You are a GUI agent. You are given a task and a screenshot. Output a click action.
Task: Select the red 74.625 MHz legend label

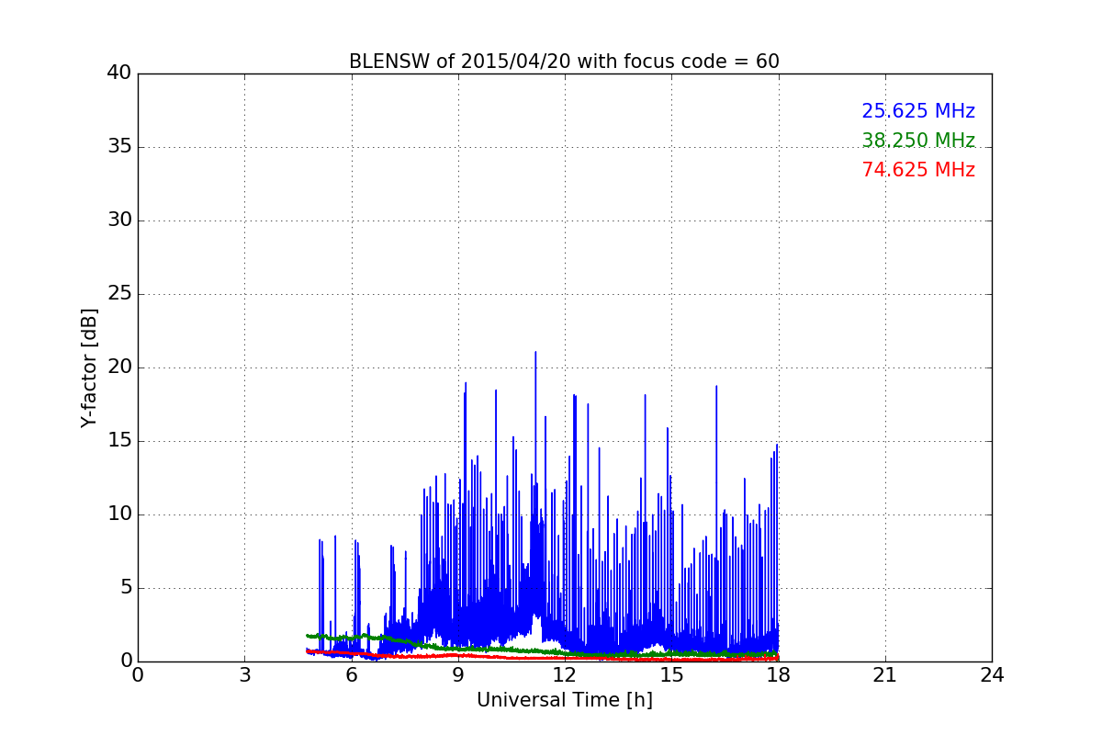pyautogui.click(x=918, y=170)
